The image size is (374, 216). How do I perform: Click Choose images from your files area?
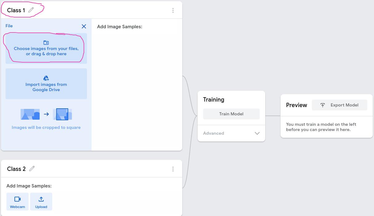pyautogui.click(x=46, y=51)
